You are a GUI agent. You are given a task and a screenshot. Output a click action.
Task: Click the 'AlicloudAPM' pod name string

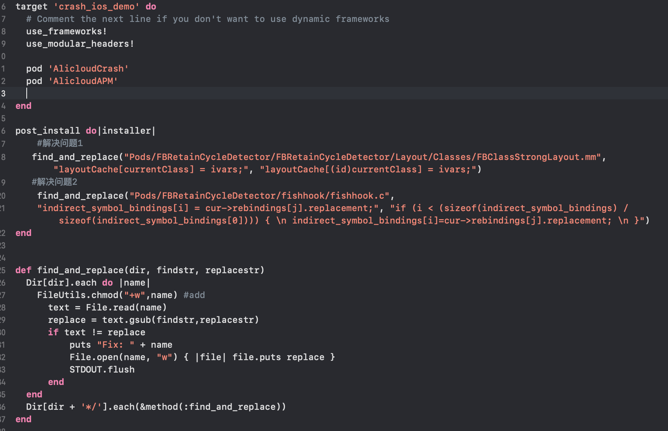point(83,81)
